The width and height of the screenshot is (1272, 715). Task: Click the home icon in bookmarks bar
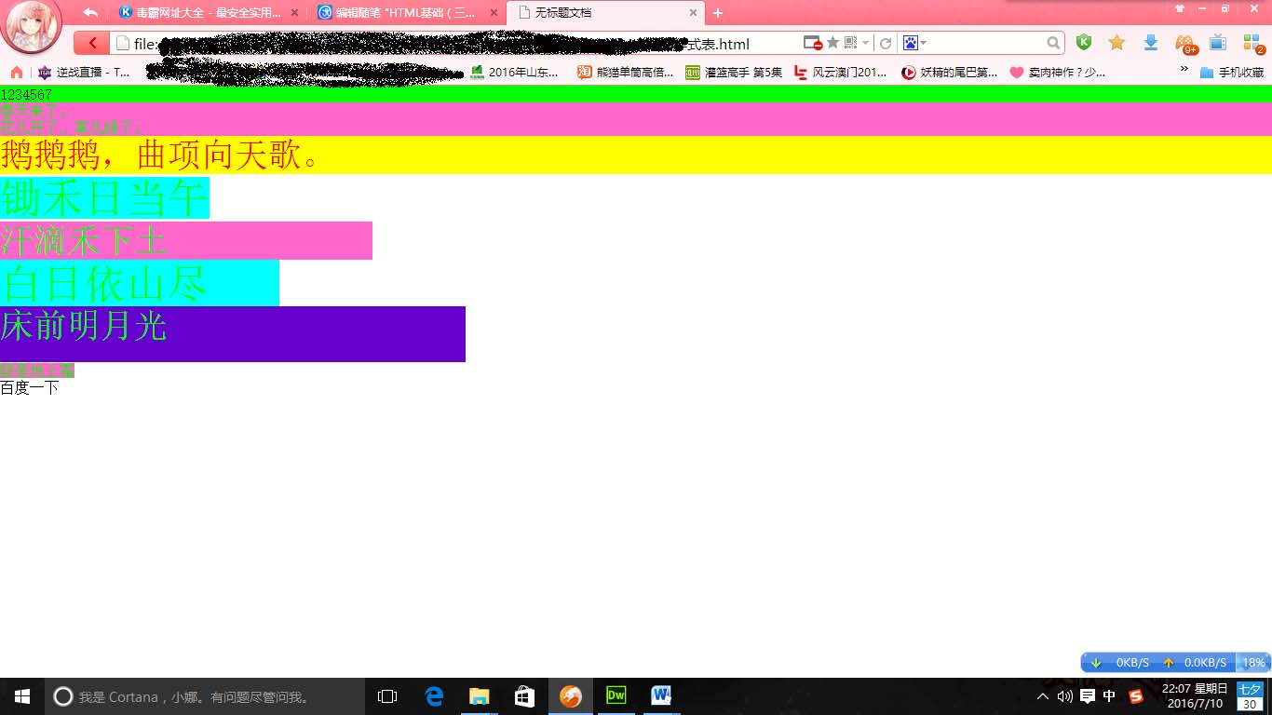16,72
